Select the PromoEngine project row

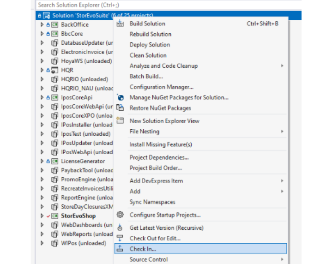pos(74,180)
